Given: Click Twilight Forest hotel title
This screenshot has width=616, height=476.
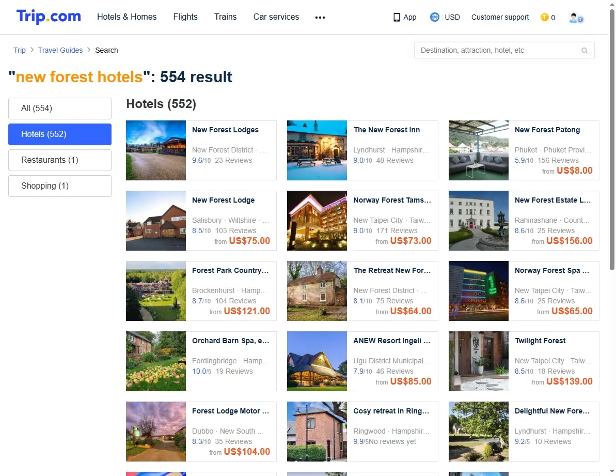Looking at the screenshot, I should point(540,341).
